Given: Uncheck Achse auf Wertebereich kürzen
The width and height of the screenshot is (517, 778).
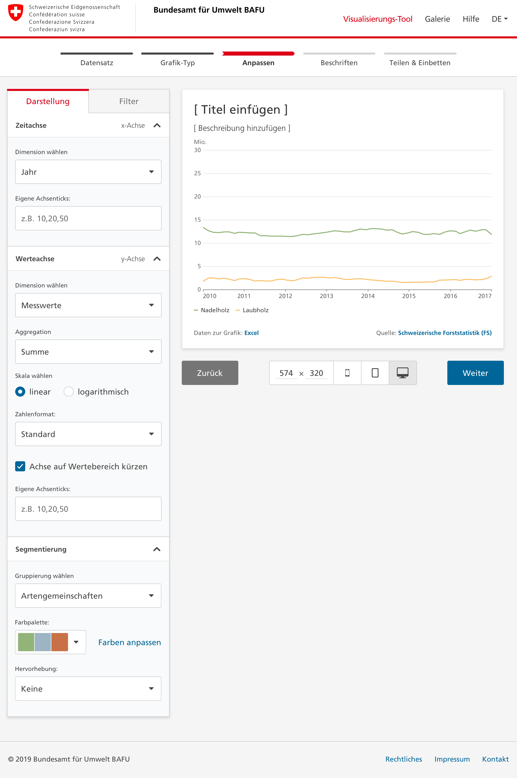Looking at the screenshot, I should coord(20,466).
